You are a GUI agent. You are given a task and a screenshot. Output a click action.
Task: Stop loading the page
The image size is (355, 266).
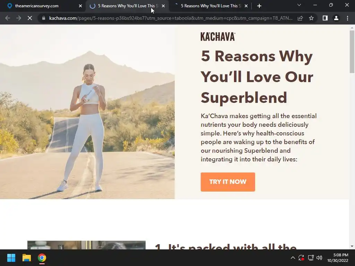point(30,18)
